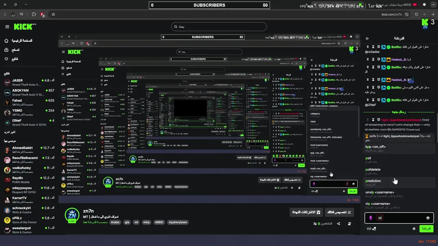Click the customize channel button

tap(339, 212)
